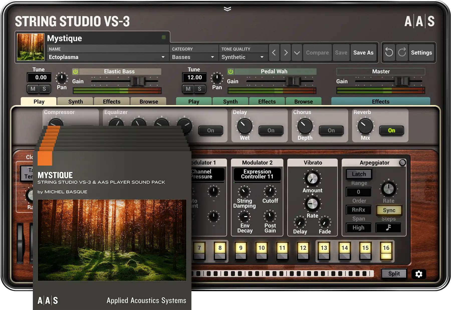
Task: Enable the Delay effect On button
Action: (x=271, y=130)
